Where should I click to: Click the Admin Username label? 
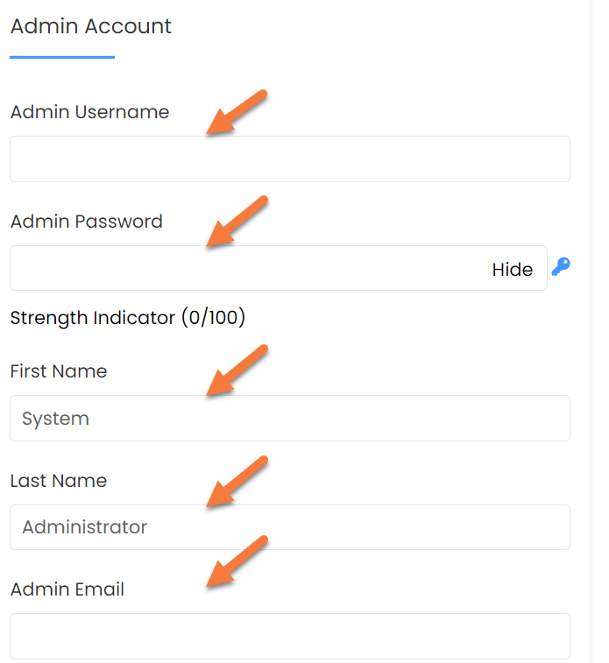89,112
